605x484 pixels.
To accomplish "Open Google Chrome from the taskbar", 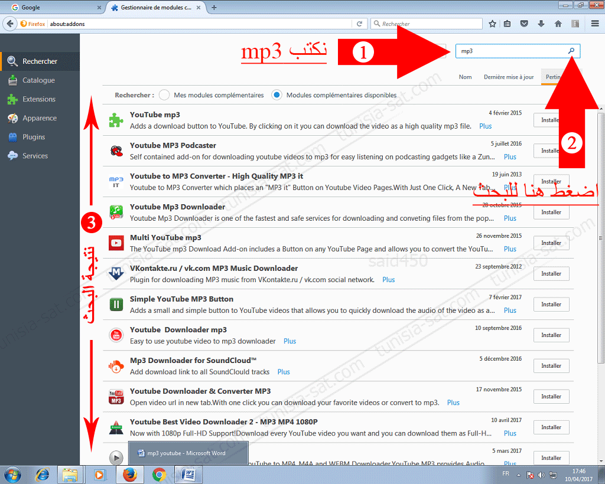I will click(159, 475).
